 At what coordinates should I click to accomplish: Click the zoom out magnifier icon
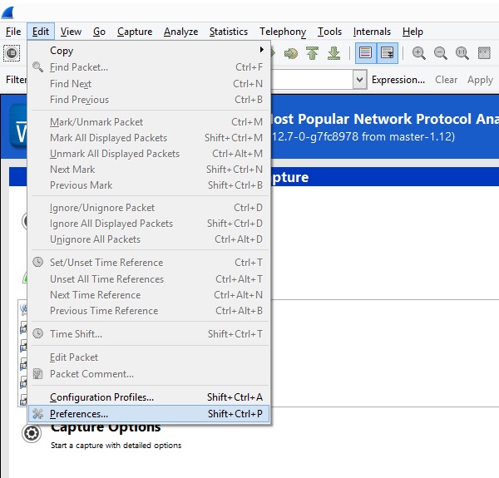[x=441, y=53]
